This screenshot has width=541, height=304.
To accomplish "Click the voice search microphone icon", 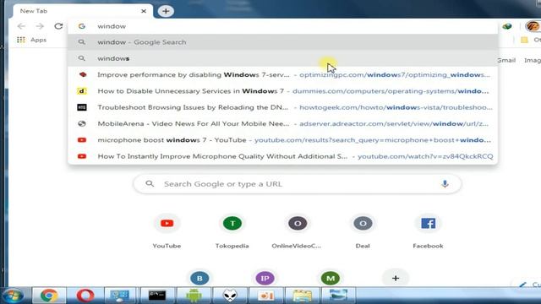I will [445, 184].
